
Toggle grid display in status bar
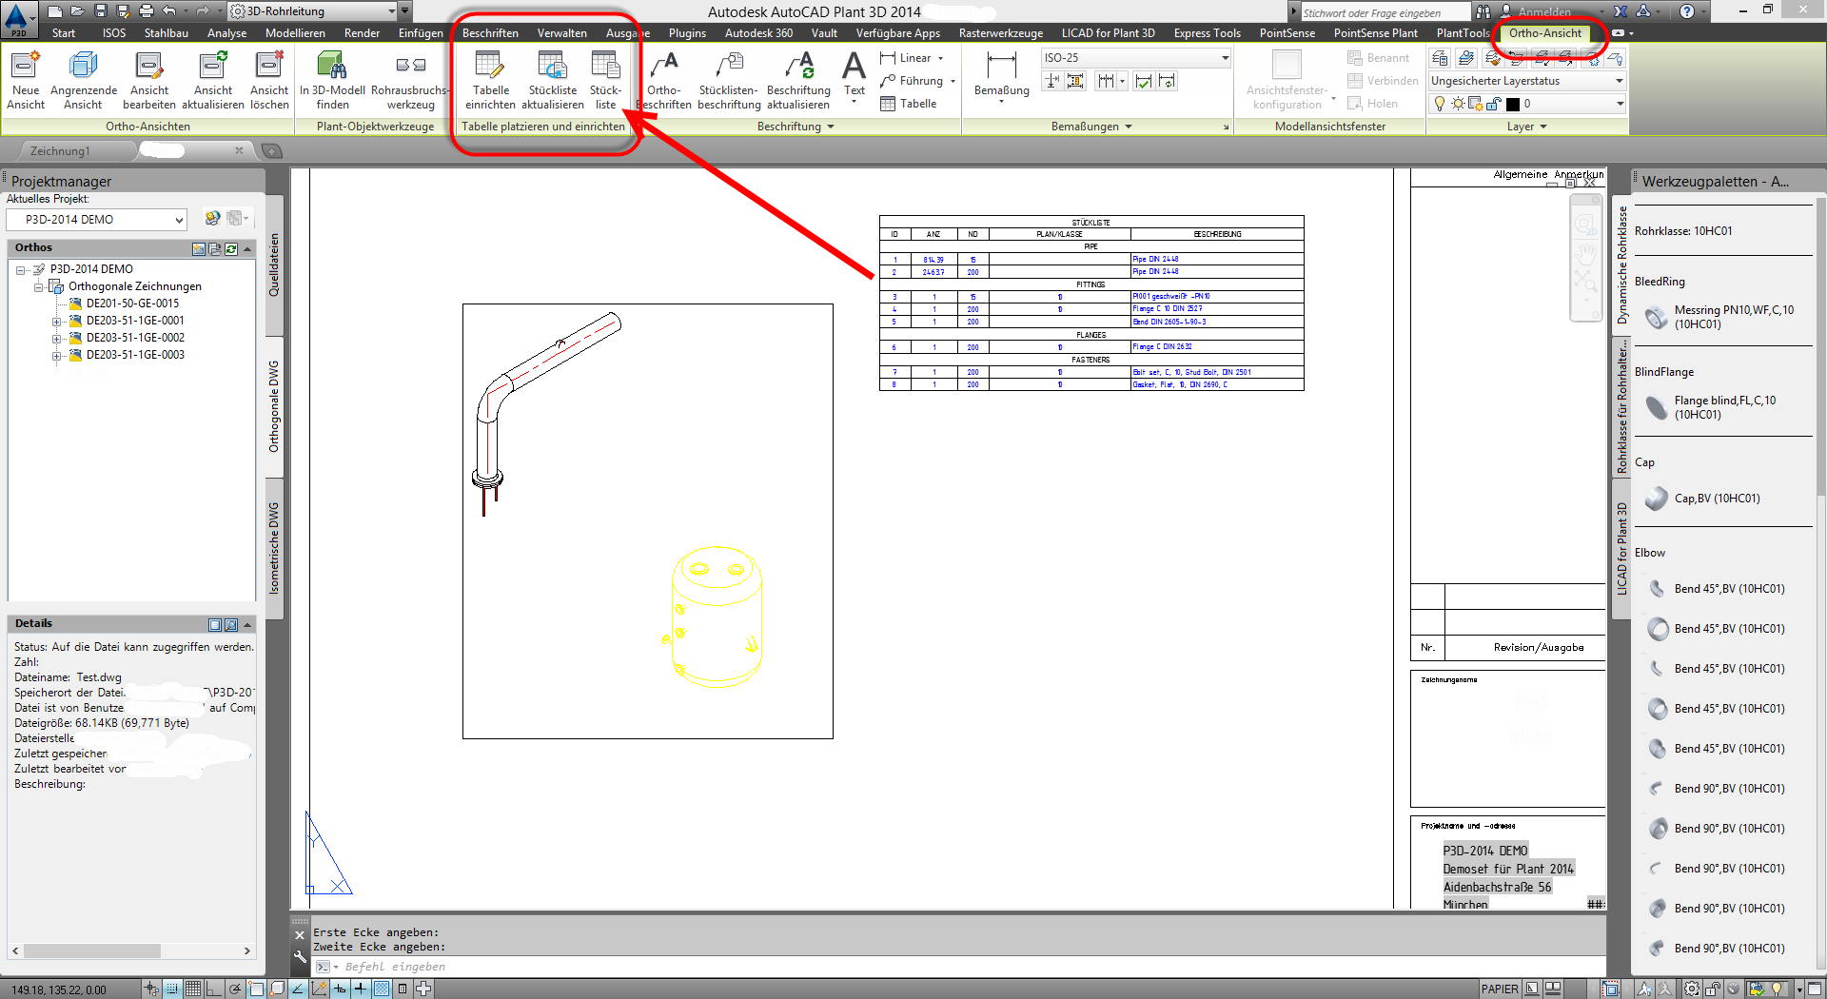tap(193, 989)
